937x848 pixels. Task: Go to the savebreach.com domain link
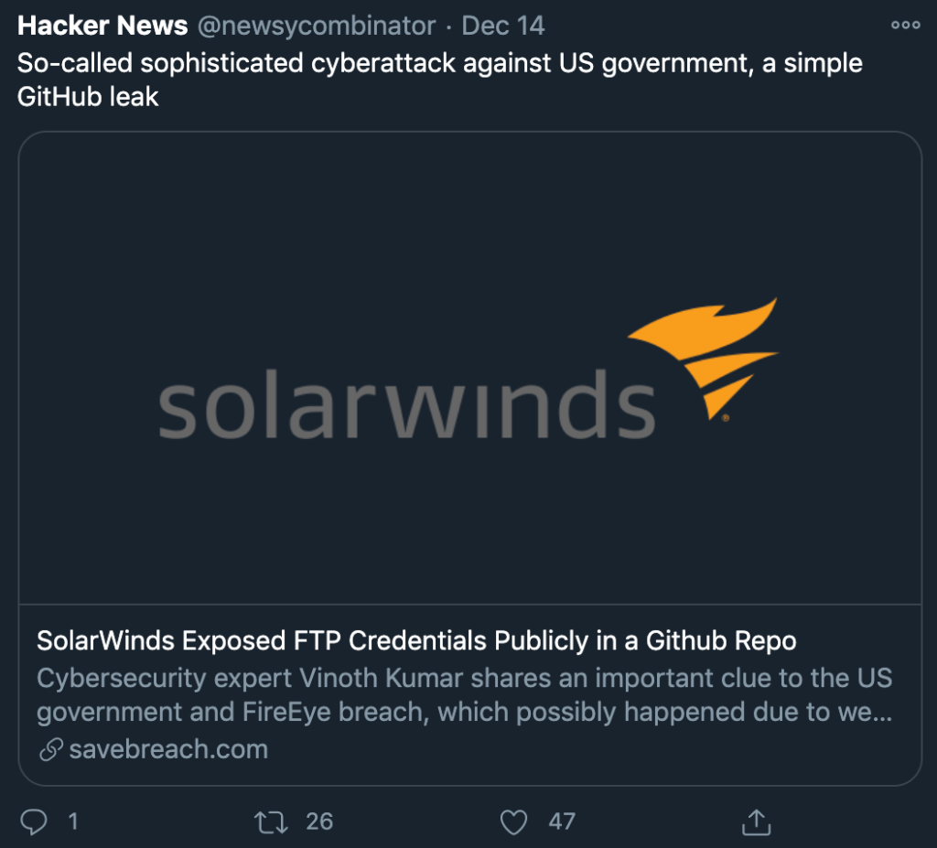click(170, 749)
